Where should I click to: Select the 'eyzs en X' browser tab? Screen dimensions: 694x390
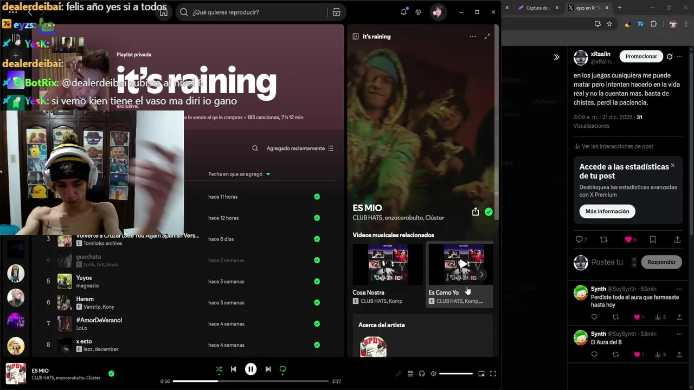[587, 8]
